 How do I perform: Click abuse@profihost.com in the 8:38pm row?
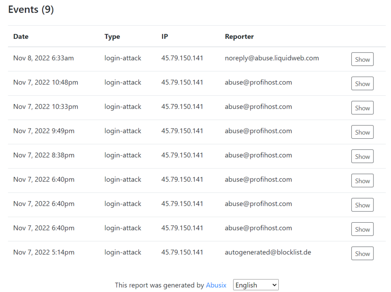click(x=259, y=155)
